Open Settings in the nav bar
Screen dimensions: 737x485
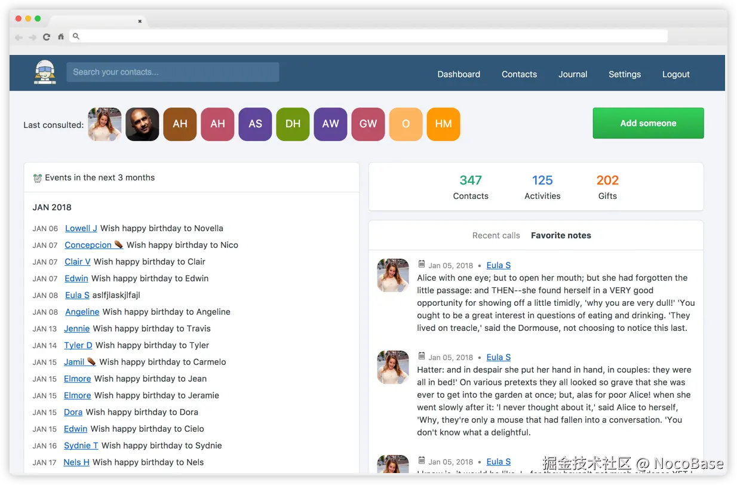625,74
